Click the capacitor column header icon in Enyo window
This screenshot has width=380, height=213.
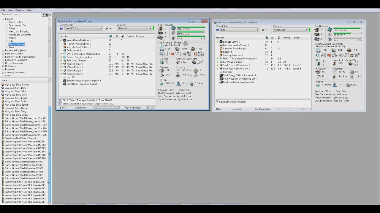click(x=123, y=36)
